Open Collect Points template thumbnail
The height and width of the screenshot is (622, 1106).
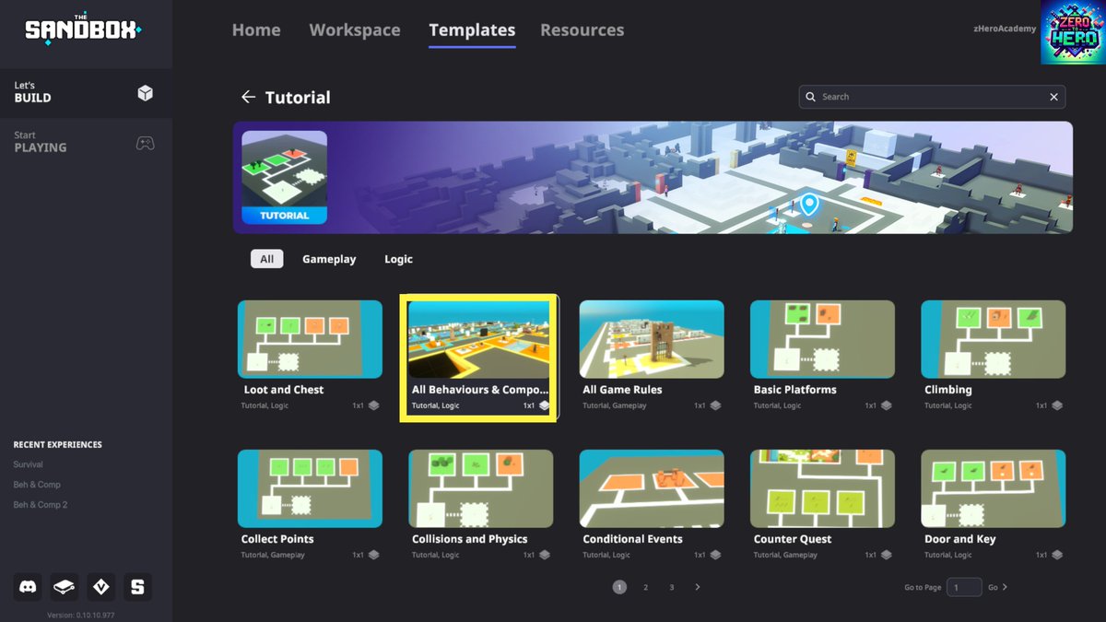click(310, 488)
